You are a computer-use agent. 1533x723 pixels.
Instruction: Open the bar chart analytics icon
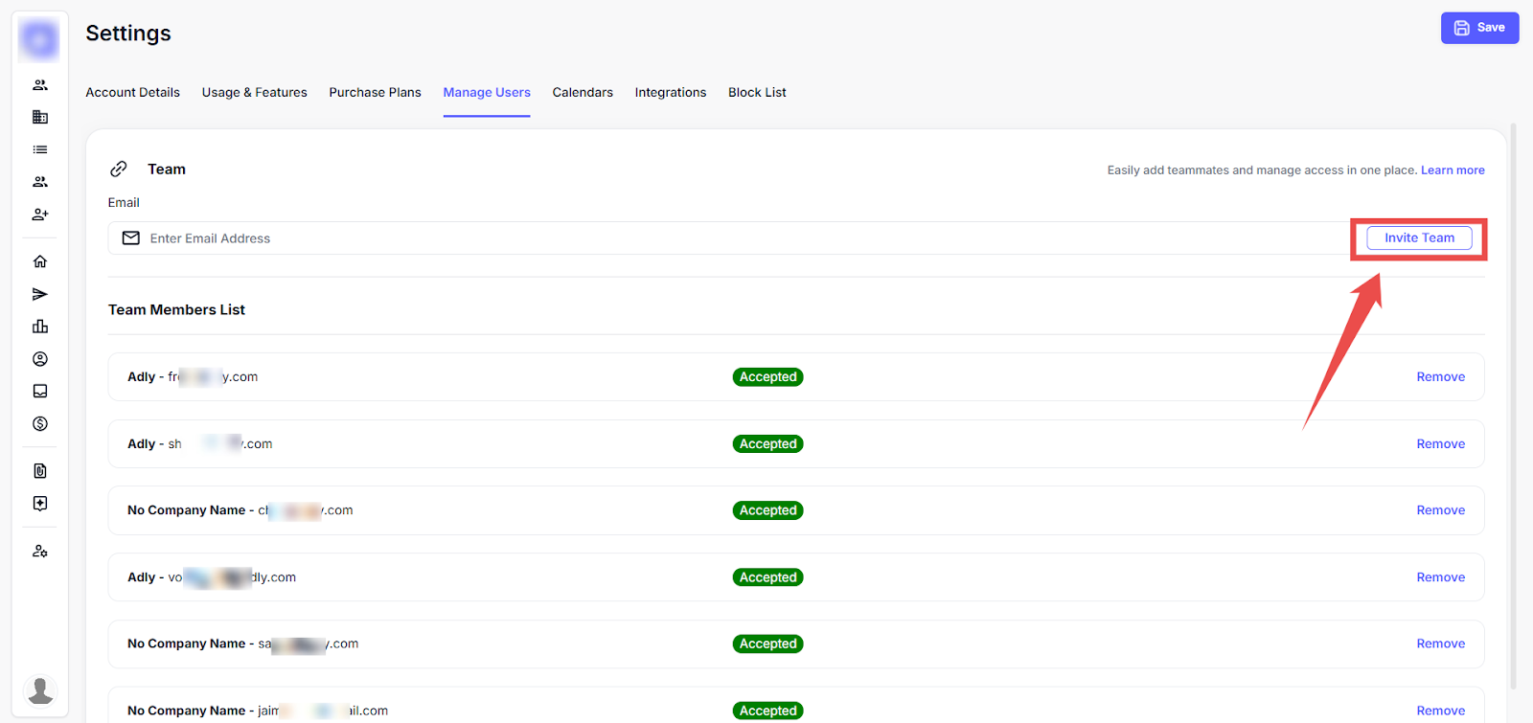point(40,327)
